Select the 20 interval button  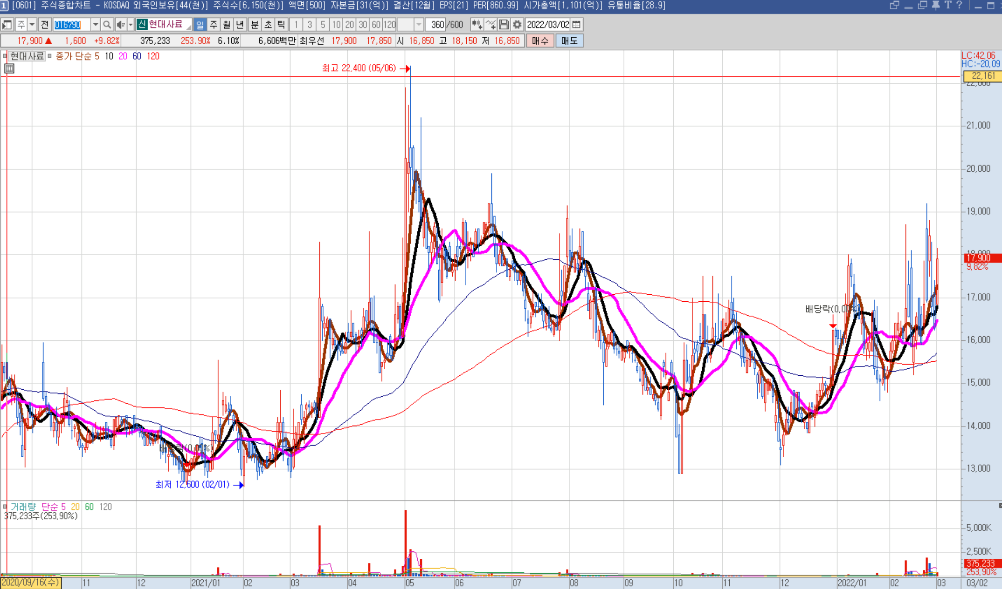(349, 24)
